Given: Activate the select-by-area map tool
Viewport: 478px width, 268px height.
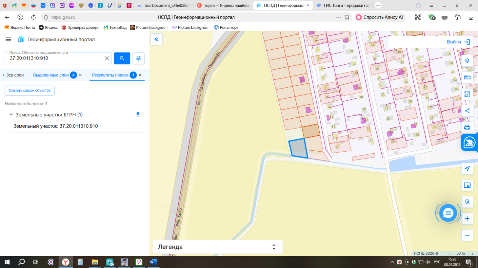Looking at the screenshot, I should 467,94.
